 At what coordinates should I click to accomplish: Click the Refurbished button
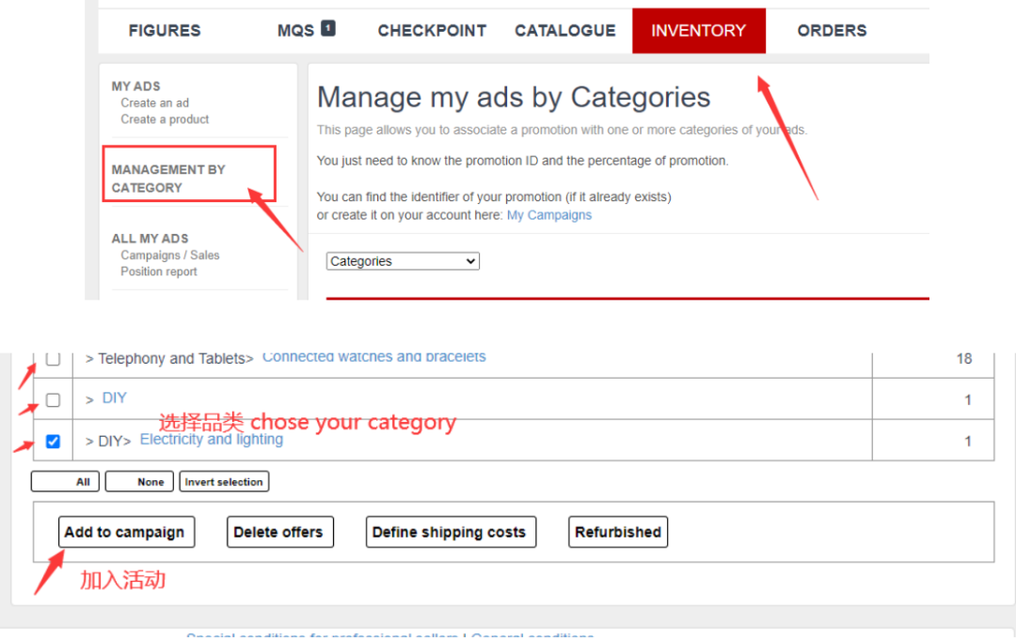pyautogui.click(x=618, y=532)
